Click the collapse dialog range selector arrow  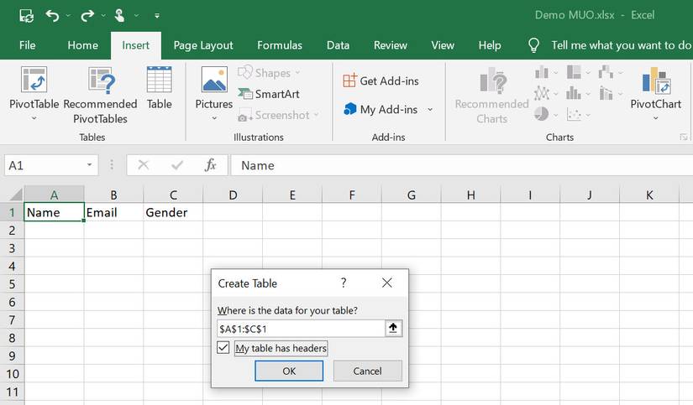pos(393,328)
